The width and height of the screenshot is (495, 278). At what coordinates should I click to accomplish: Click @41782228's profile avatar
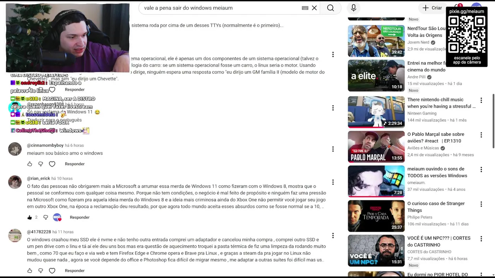(15, 236)
